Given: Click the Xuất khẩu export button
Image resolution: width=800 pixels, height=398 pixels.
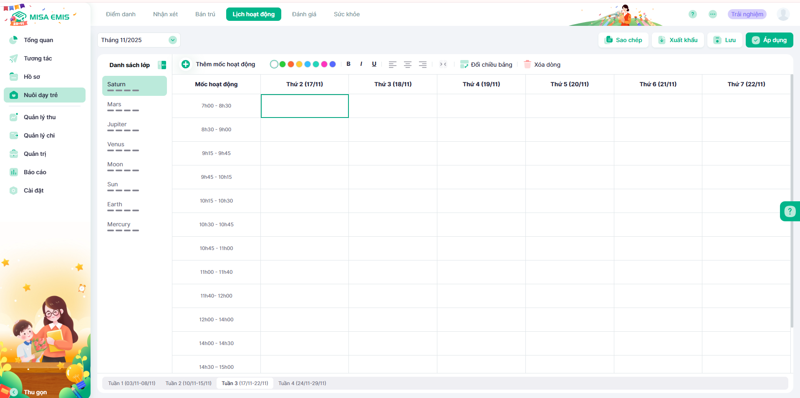Looking at the screenshot, I should point(678,40).
